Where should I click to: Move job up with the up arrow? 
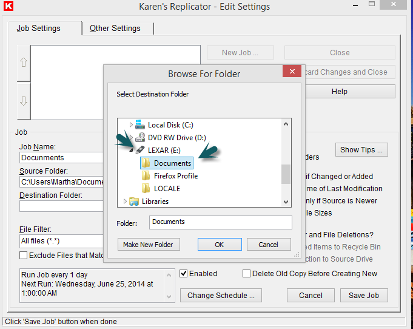[x=24, y=63]
